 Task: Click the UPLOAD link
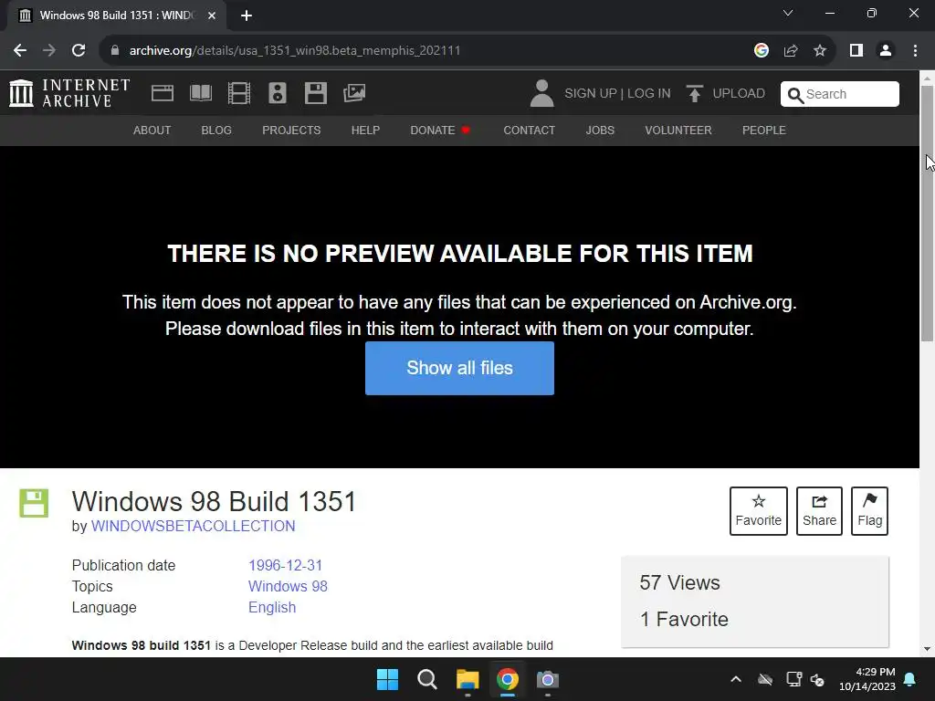click(x=739, y=94)
